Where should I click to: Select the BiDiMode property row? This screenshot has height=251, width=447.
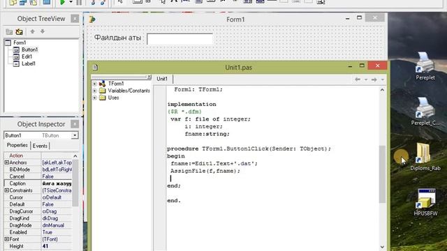38,169
